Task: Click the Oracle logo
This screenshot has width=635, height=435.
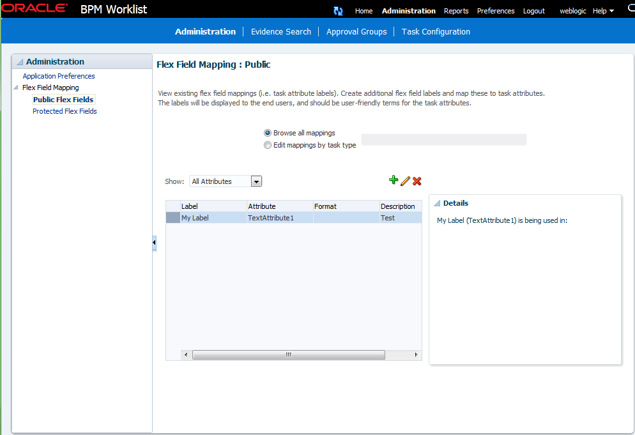Action: tap(34, 8)
